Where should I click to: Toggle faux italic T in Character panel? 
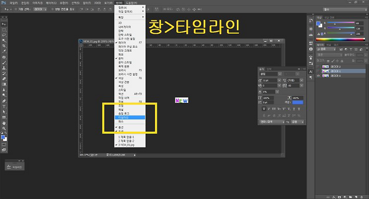pyautogui.click(x=269, y=109)
